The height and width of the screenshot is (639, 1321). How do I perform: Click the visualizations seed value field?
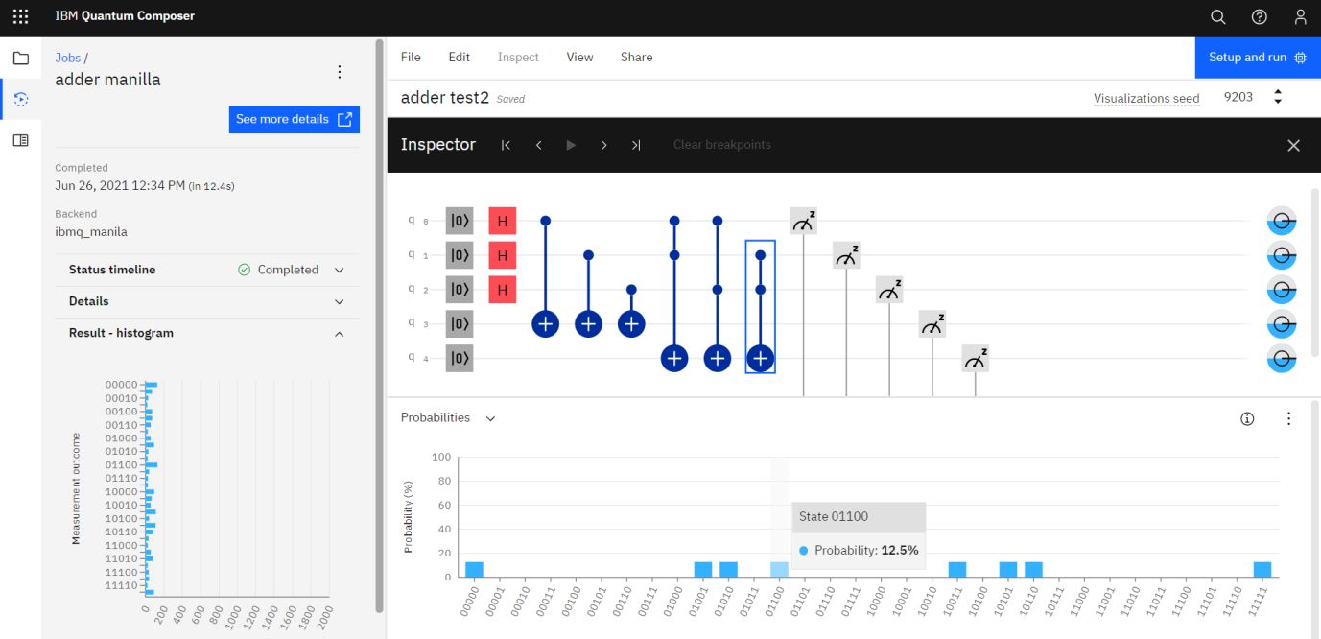coord(1238,97)
